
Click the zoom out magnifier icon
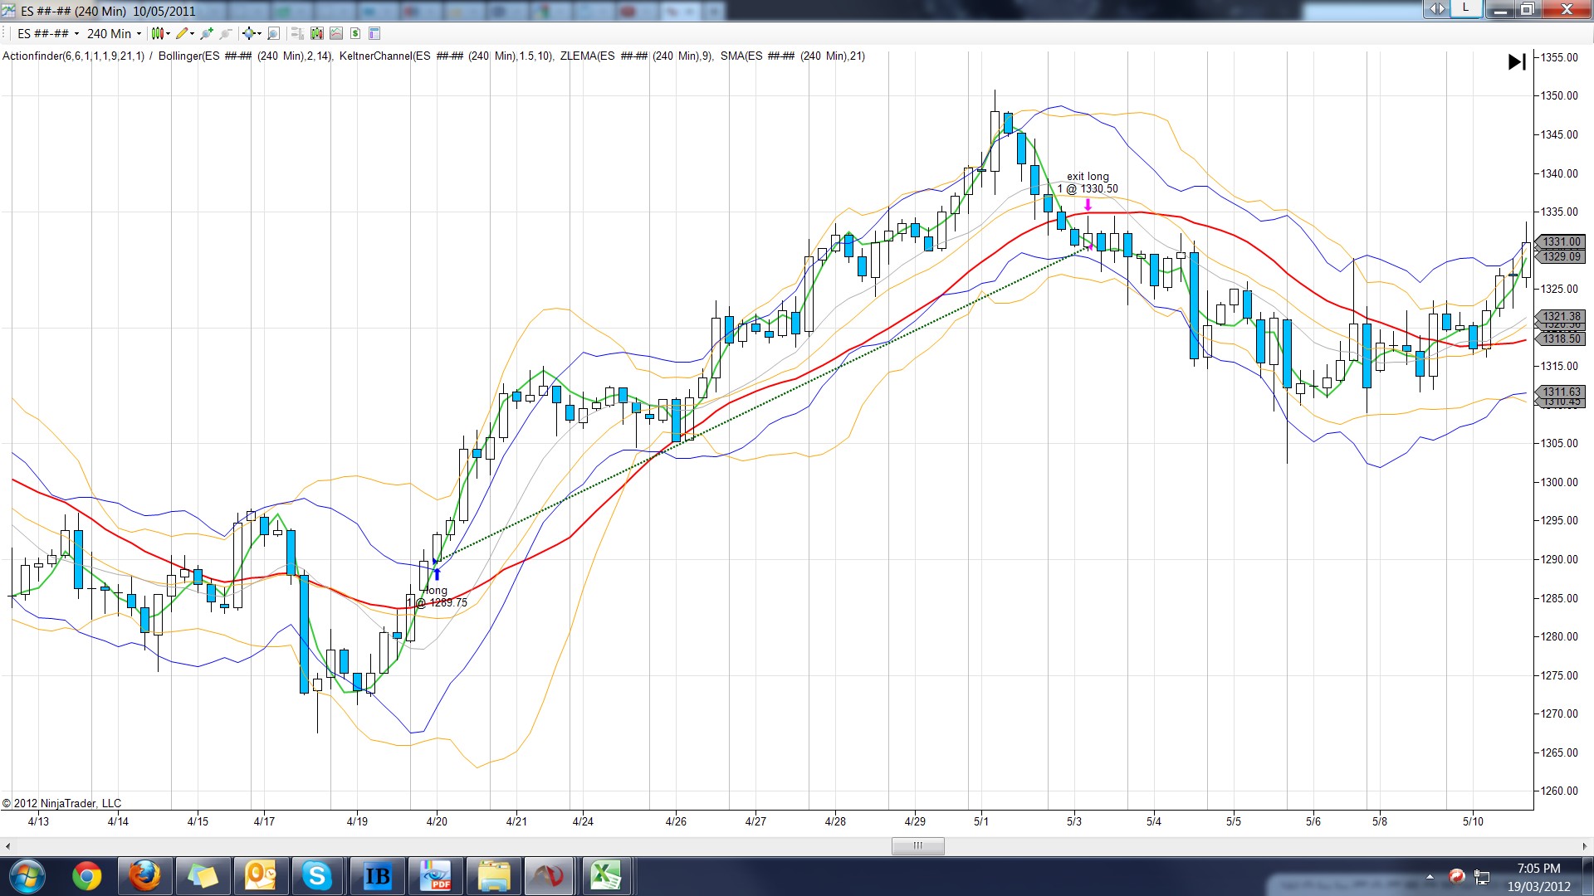pyautogui.click(x=225, y=34)
